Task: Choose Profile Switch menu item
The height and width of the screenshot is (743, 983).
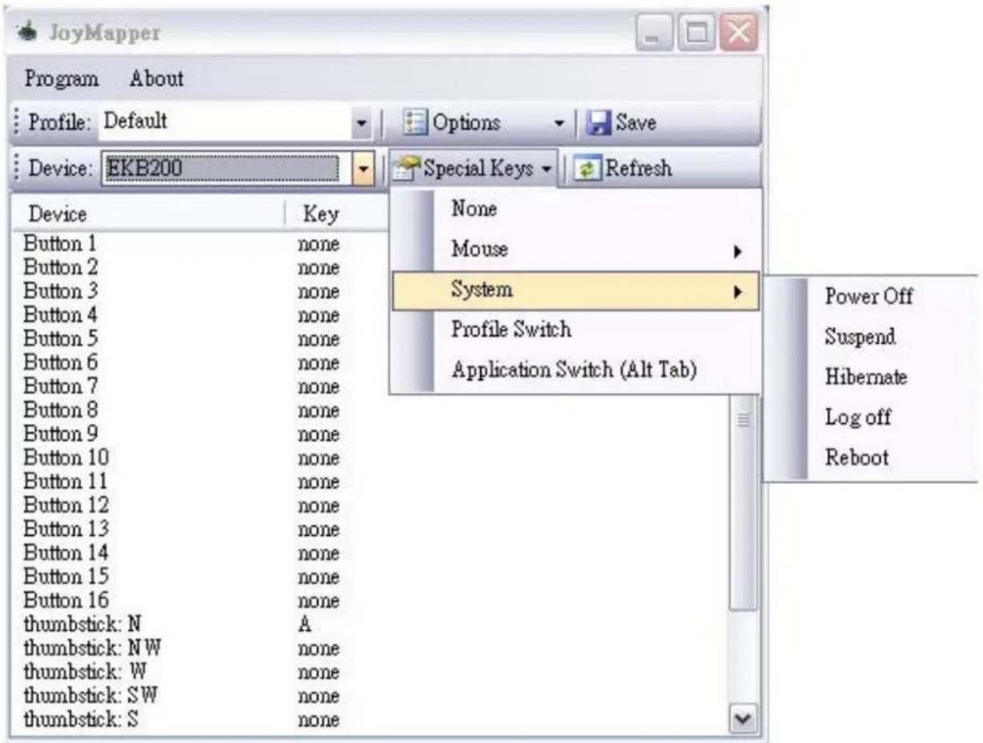Action: [x=512, y=330]
